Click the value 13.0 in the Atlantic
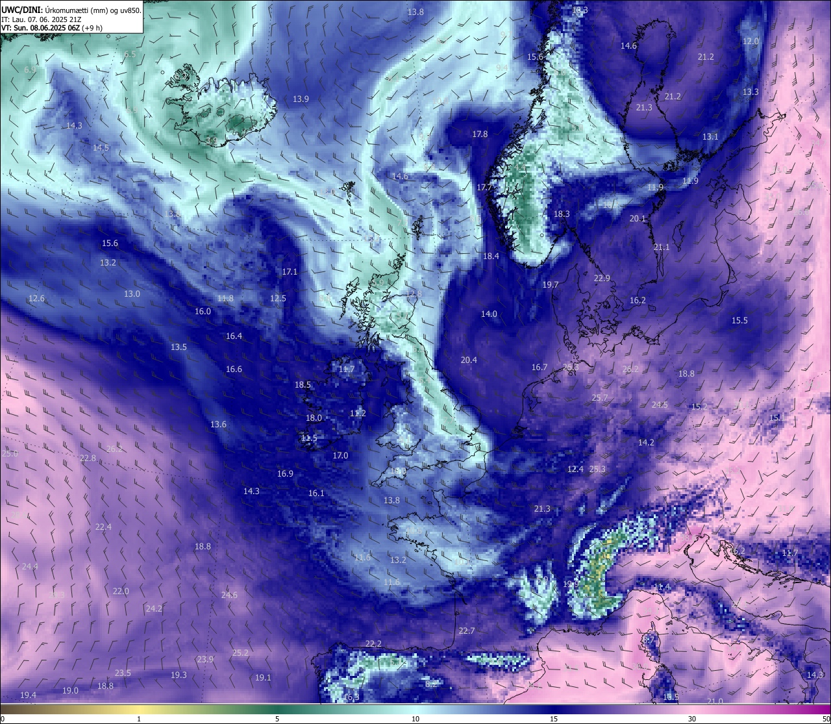This screenshot has width=831, height=724. coord(132,294)
